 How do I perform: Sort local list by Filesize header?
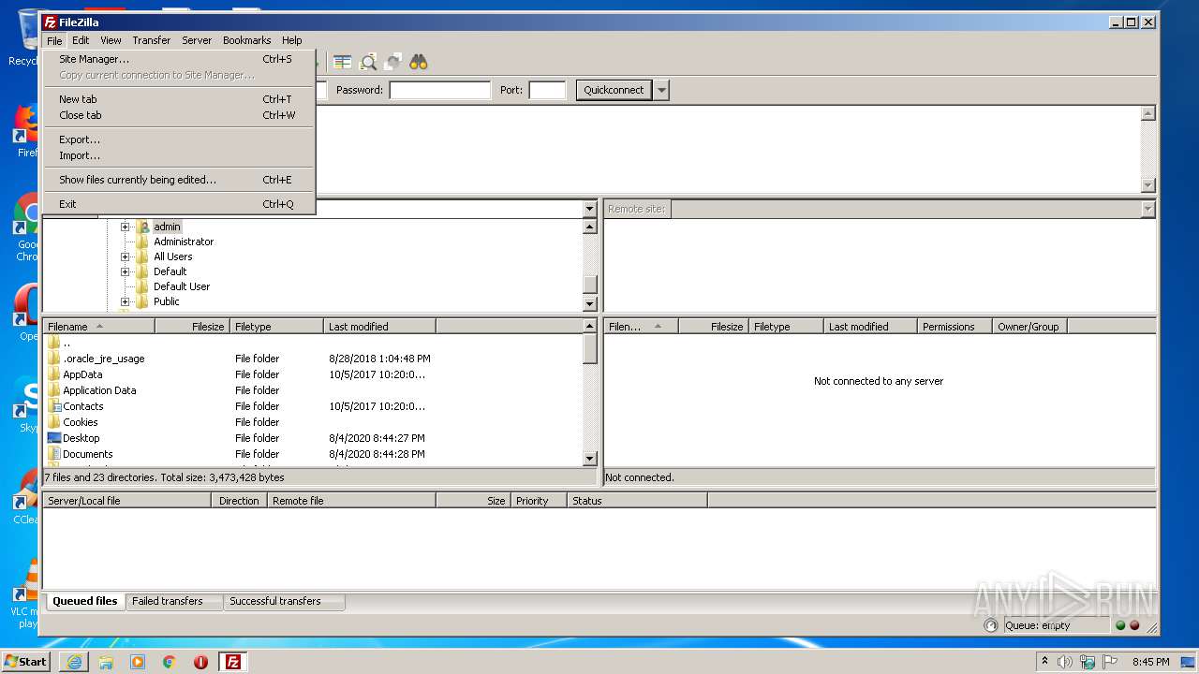pyautogui.click(x=193, y=327)
